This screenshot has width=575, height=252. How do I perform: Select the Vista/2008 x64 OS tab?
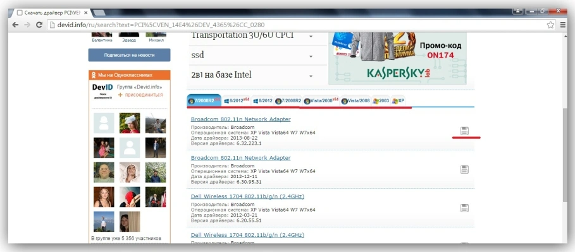coord(321,100)
